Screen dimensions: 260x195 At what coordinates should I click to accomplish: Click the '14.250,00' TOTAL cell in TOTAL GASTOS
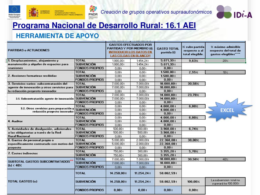point(118,173)
